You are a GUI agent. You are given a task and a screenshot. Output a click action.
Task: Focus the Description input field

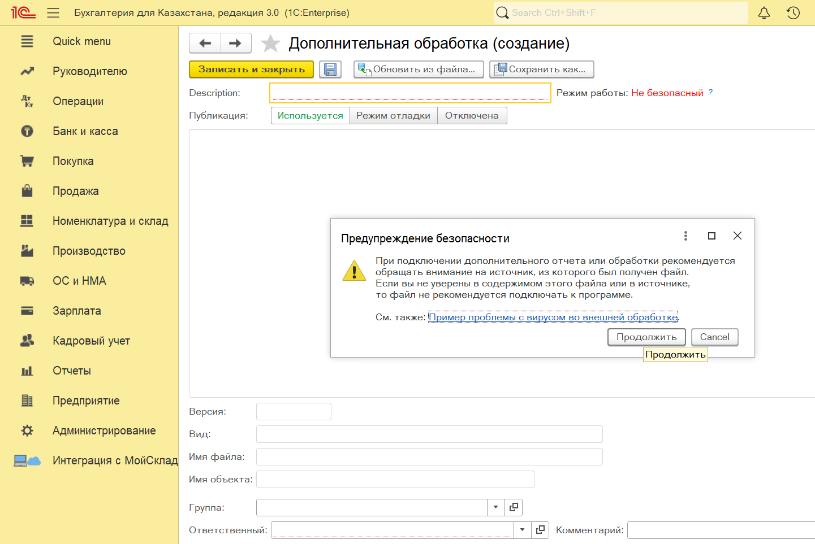(410, 93)
